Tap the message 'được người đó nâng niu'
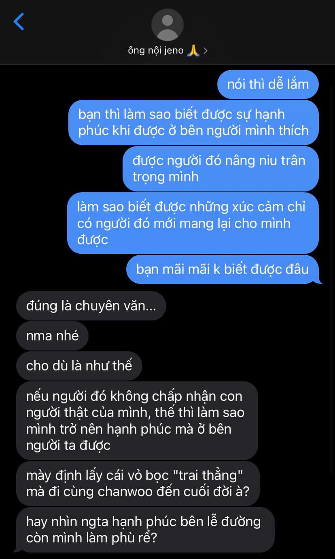 click(x=221, y=169)
